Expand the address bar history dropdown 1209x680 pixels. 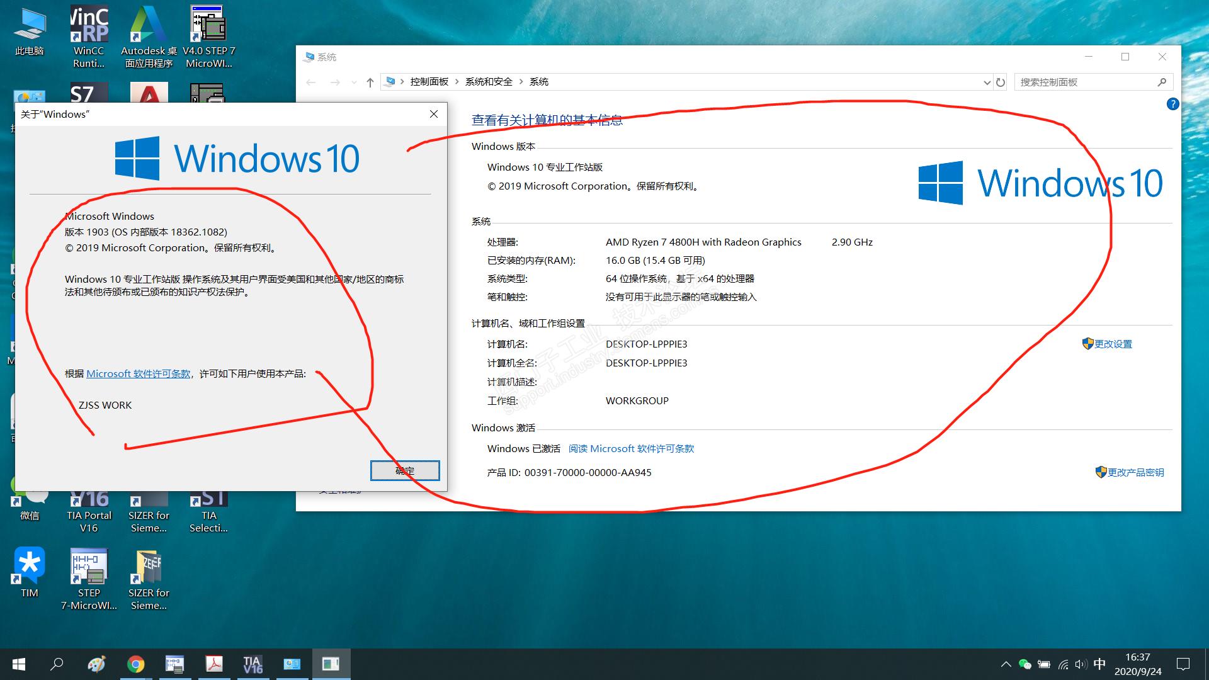[987, 82]
